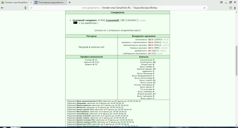Minimize the browser window

(226, 3)
